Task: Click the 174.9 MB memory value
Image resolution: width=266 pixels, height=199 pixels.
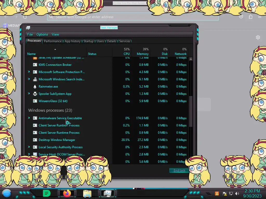Action: pos(142,118)
